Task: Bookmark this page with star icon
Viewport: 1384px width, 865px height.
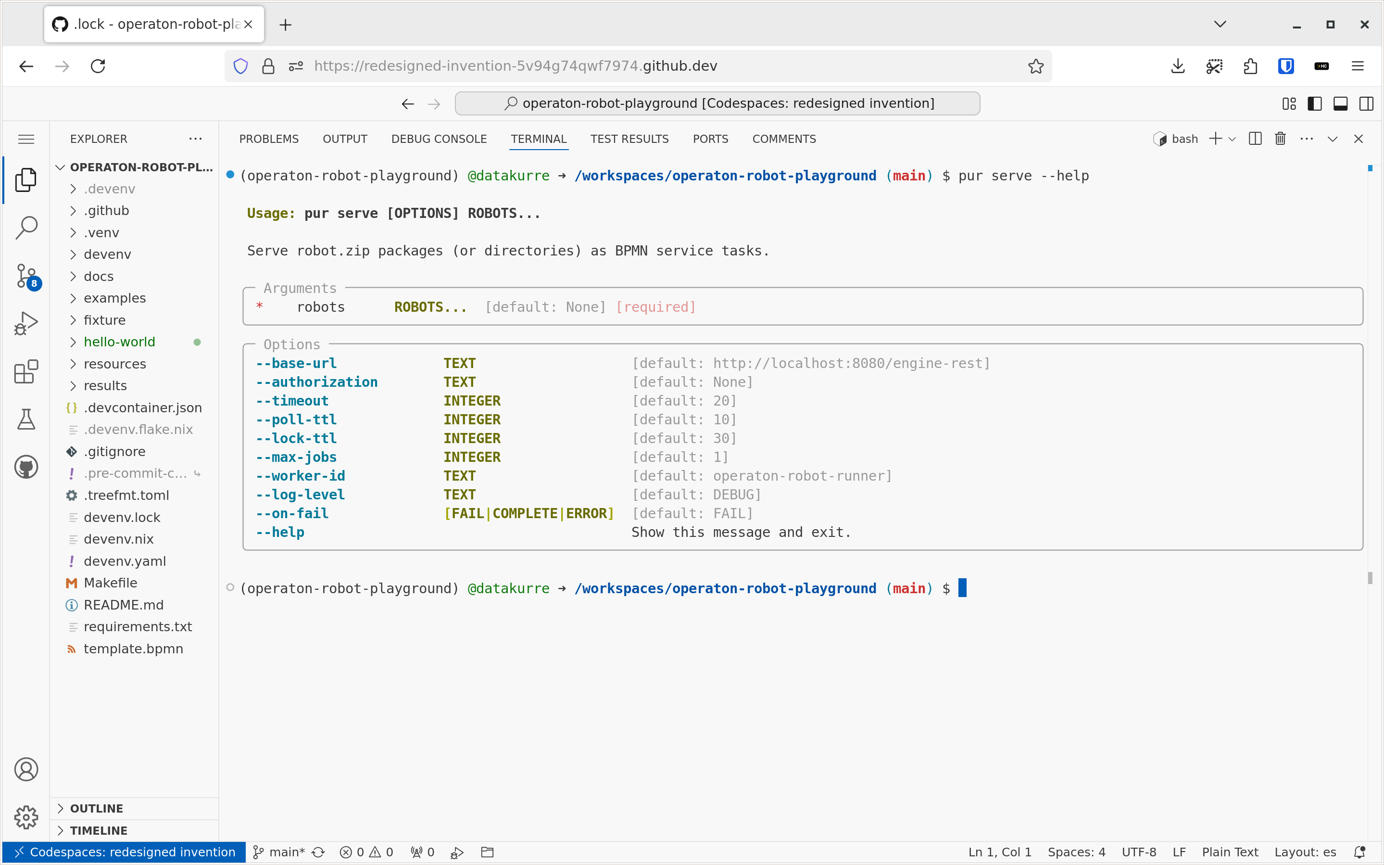Action: coord(1035,66)
